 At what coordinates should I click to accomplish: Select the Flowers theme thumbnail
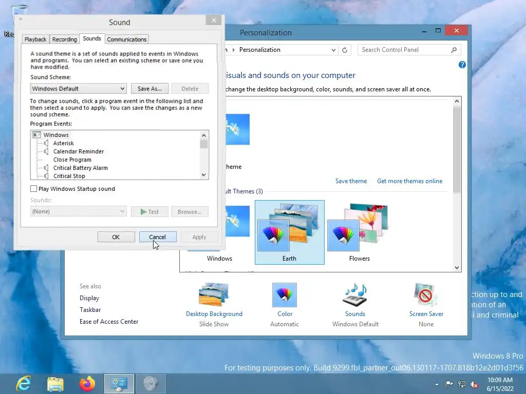[x=359, y=232]
